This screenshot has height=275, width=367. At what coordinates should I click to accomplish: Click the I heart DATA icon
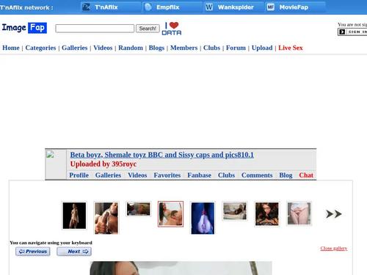(172, 29)
